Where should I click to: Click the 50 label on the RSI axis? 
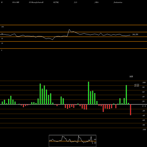click(2, 39)
